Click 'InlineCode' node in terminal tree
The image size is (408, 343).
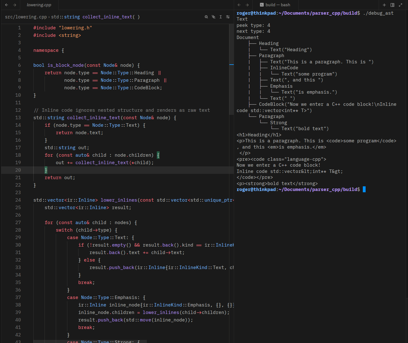(x=284, y=68)
